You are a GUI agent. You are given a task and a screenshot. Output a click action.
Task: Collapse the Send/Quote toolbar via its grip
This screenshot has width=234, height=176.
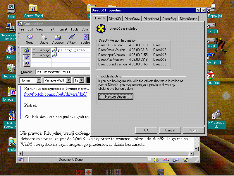pyautogui.click(x=19, y=39)
